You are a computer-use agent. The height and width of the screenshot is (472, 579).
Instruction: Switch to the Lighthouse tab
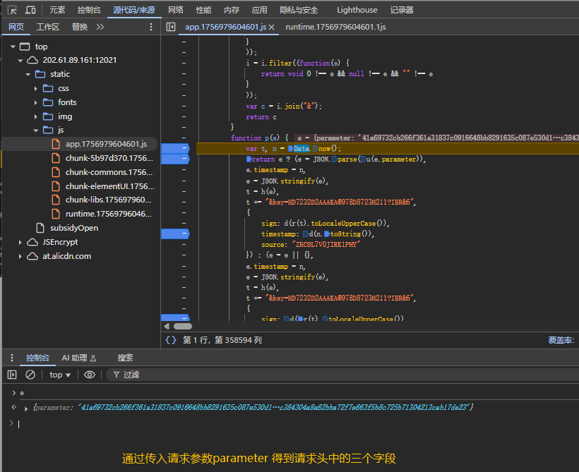tap(357, 10)
